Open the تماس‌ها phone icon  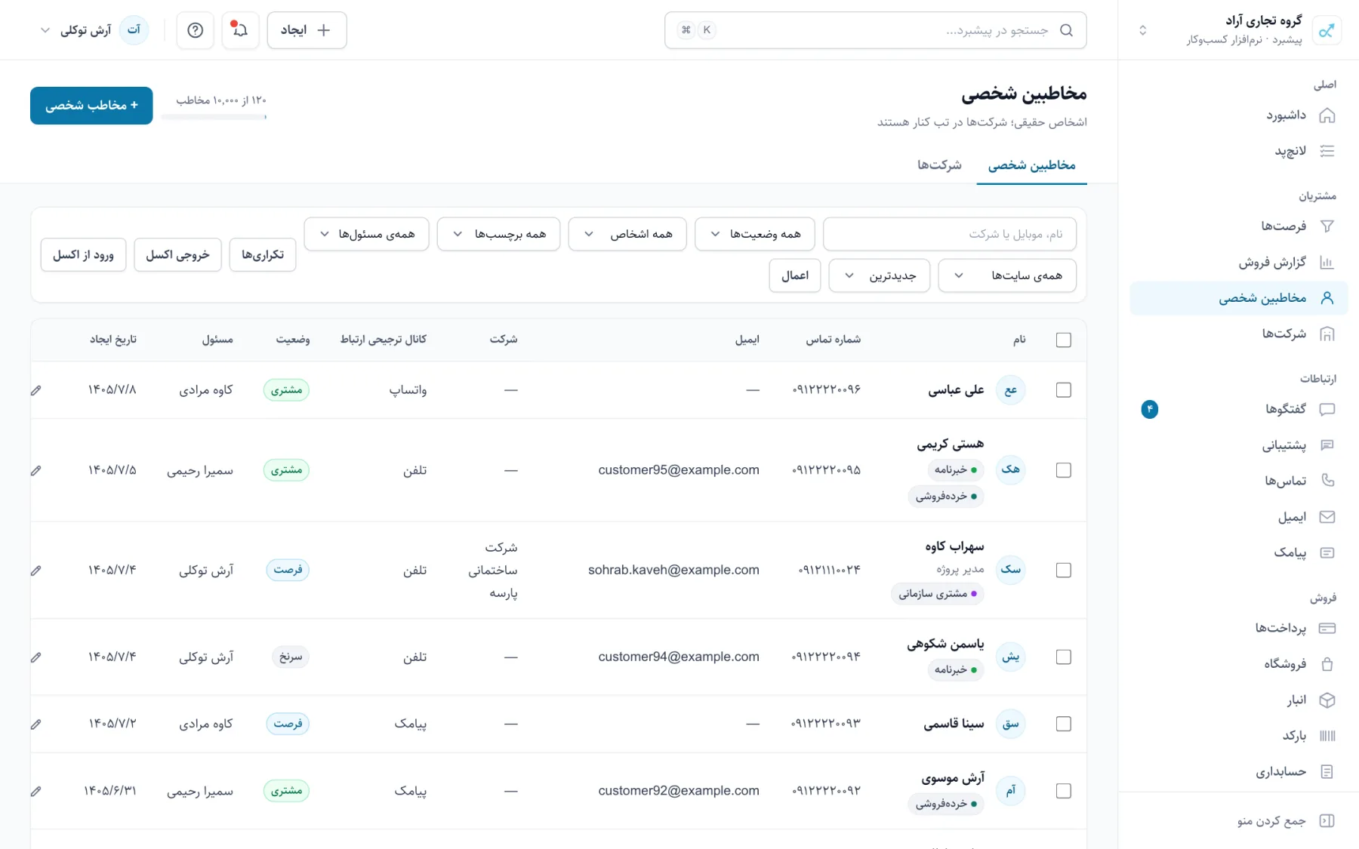click(x=1327, y=481)
